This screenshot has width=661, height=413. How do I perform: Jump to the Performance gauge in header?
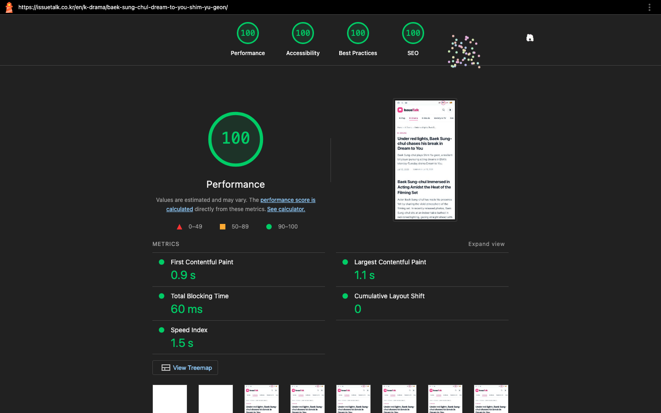click(248, 39)
